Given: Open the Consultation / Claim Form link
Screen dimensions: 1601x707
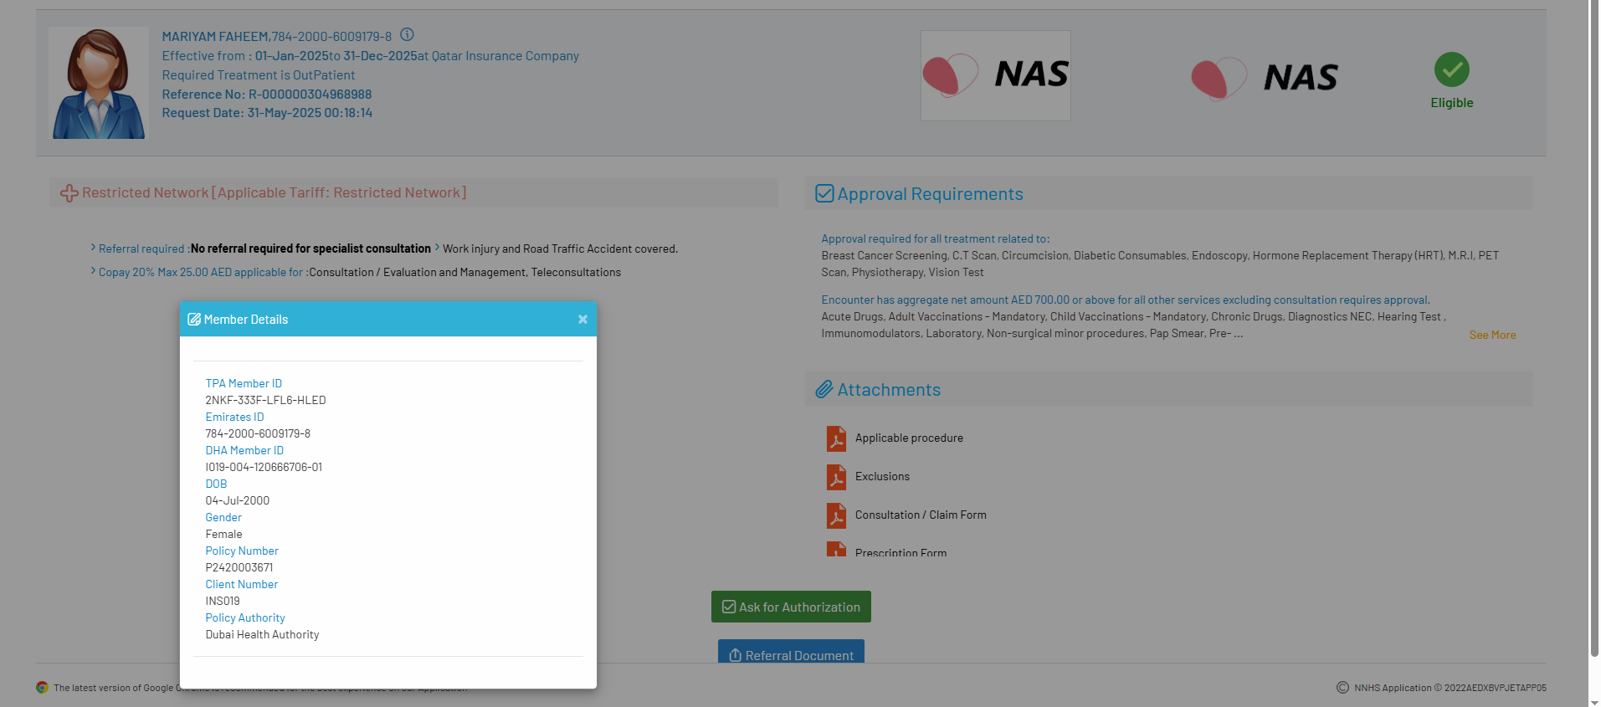Looking at the screenshot, I should pyautogui.click(x=921, y=515).
